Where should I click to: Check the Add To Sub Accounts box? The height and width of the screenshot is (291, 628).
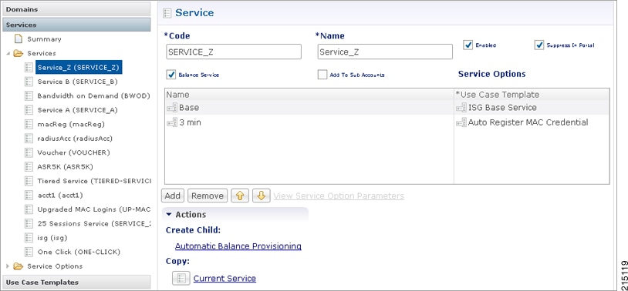(x=322, y=75)
